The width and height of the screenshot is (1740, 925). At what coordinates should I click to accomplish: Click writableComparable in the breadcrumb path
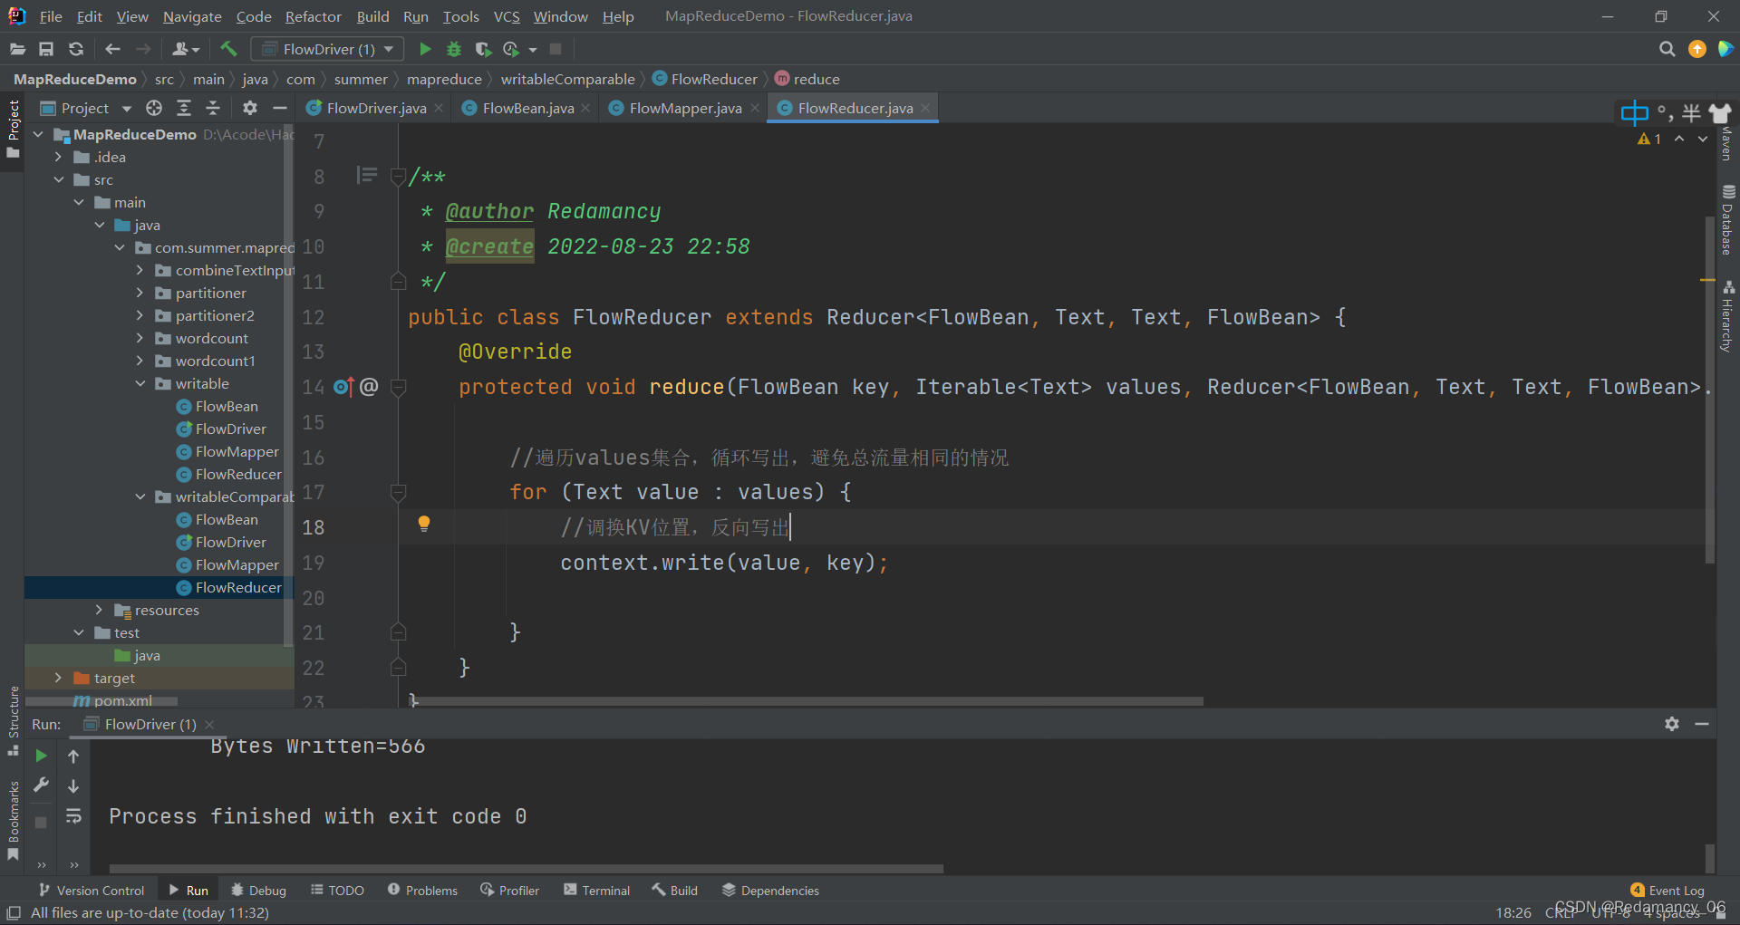click(x=567, y=79)
